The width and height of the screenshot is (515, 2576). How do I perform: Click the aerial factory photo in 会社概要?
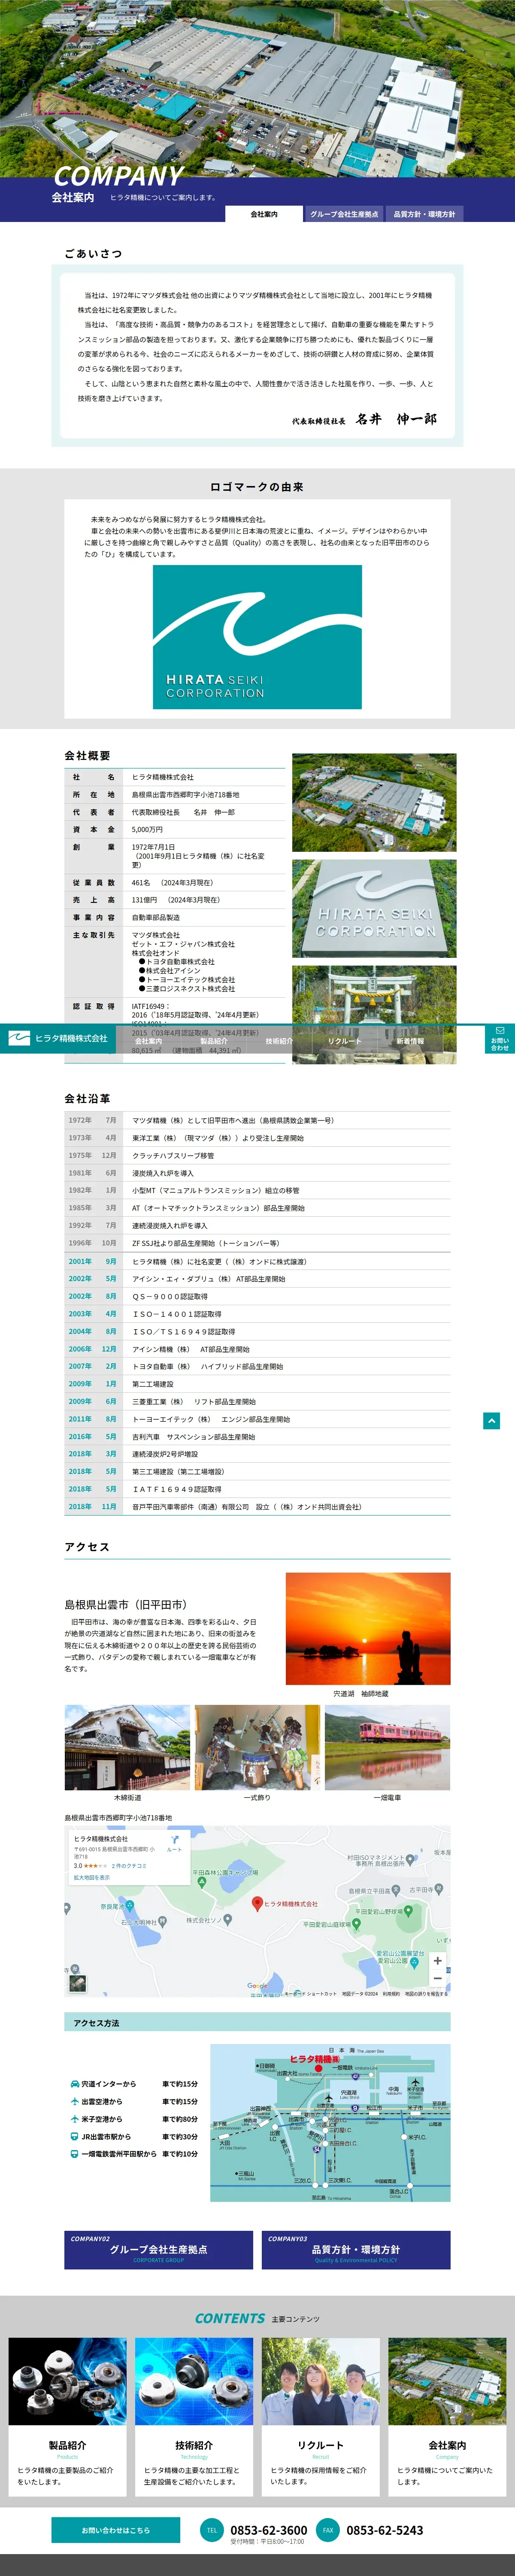coord(374,802)
